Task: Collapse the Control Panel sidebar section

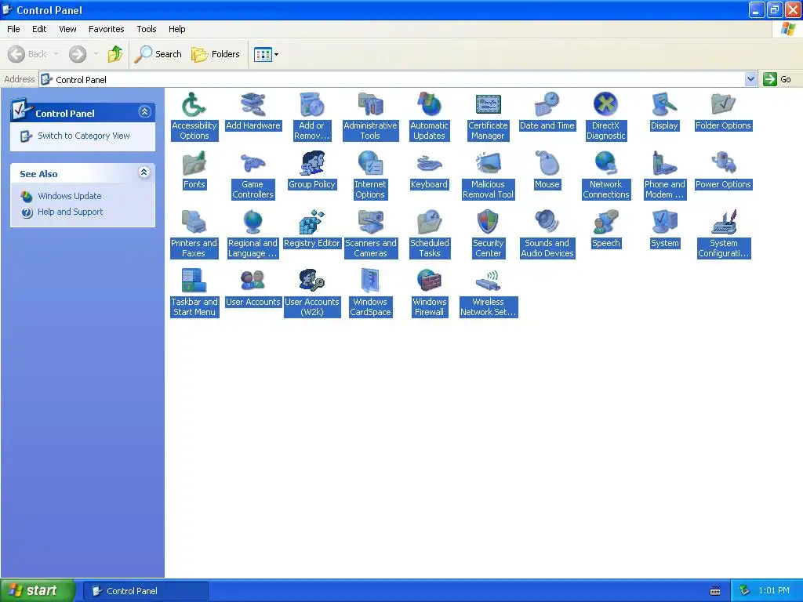Action: click(x=145, y=111)
